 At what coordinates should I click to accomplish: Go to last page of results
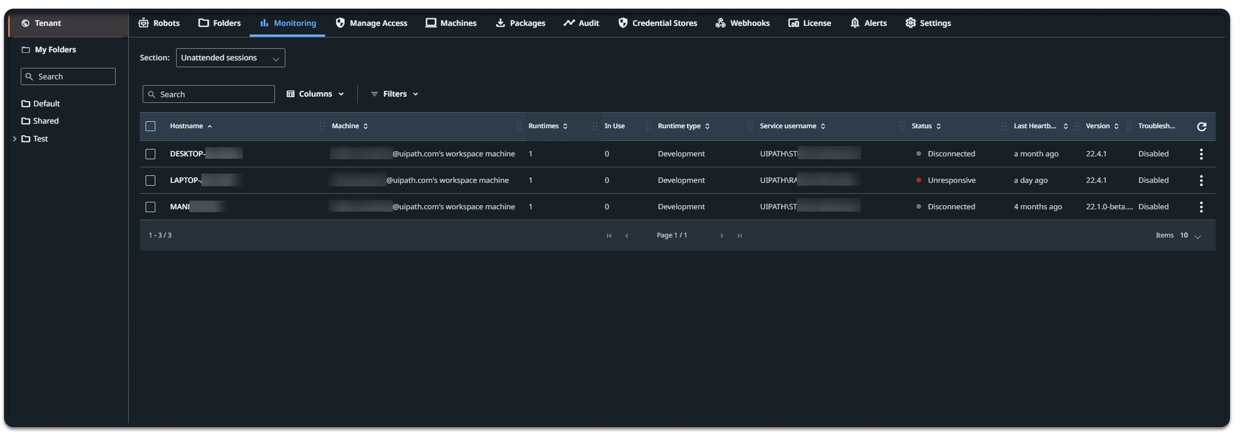click(739, 236)
